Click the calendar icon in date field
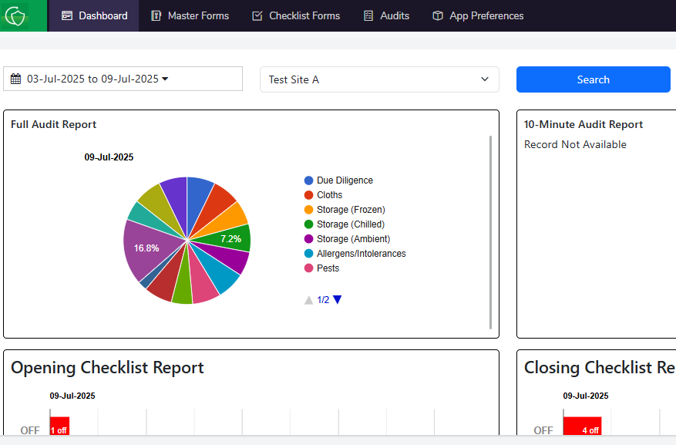This screenshot has width=676, height=445. (15, 79)
